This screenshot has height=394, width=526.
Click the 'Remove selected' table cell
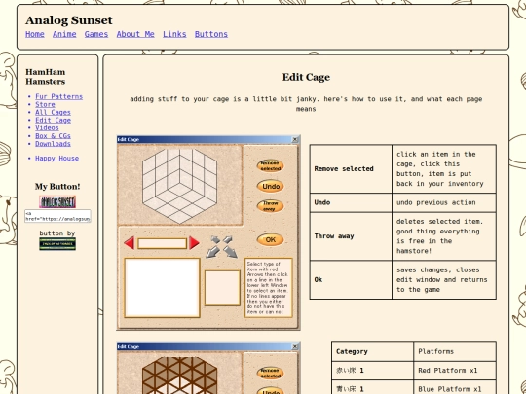[x=351, y=169]
